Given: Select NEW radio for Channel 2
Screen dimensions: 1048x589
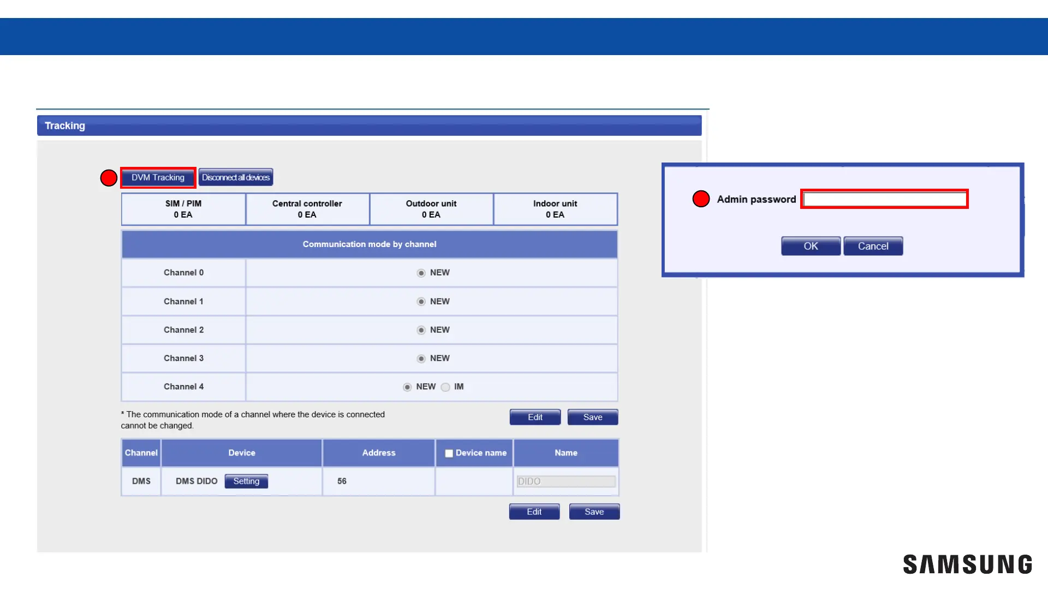Looking at the screenshot, I should (x=421, y=330).
